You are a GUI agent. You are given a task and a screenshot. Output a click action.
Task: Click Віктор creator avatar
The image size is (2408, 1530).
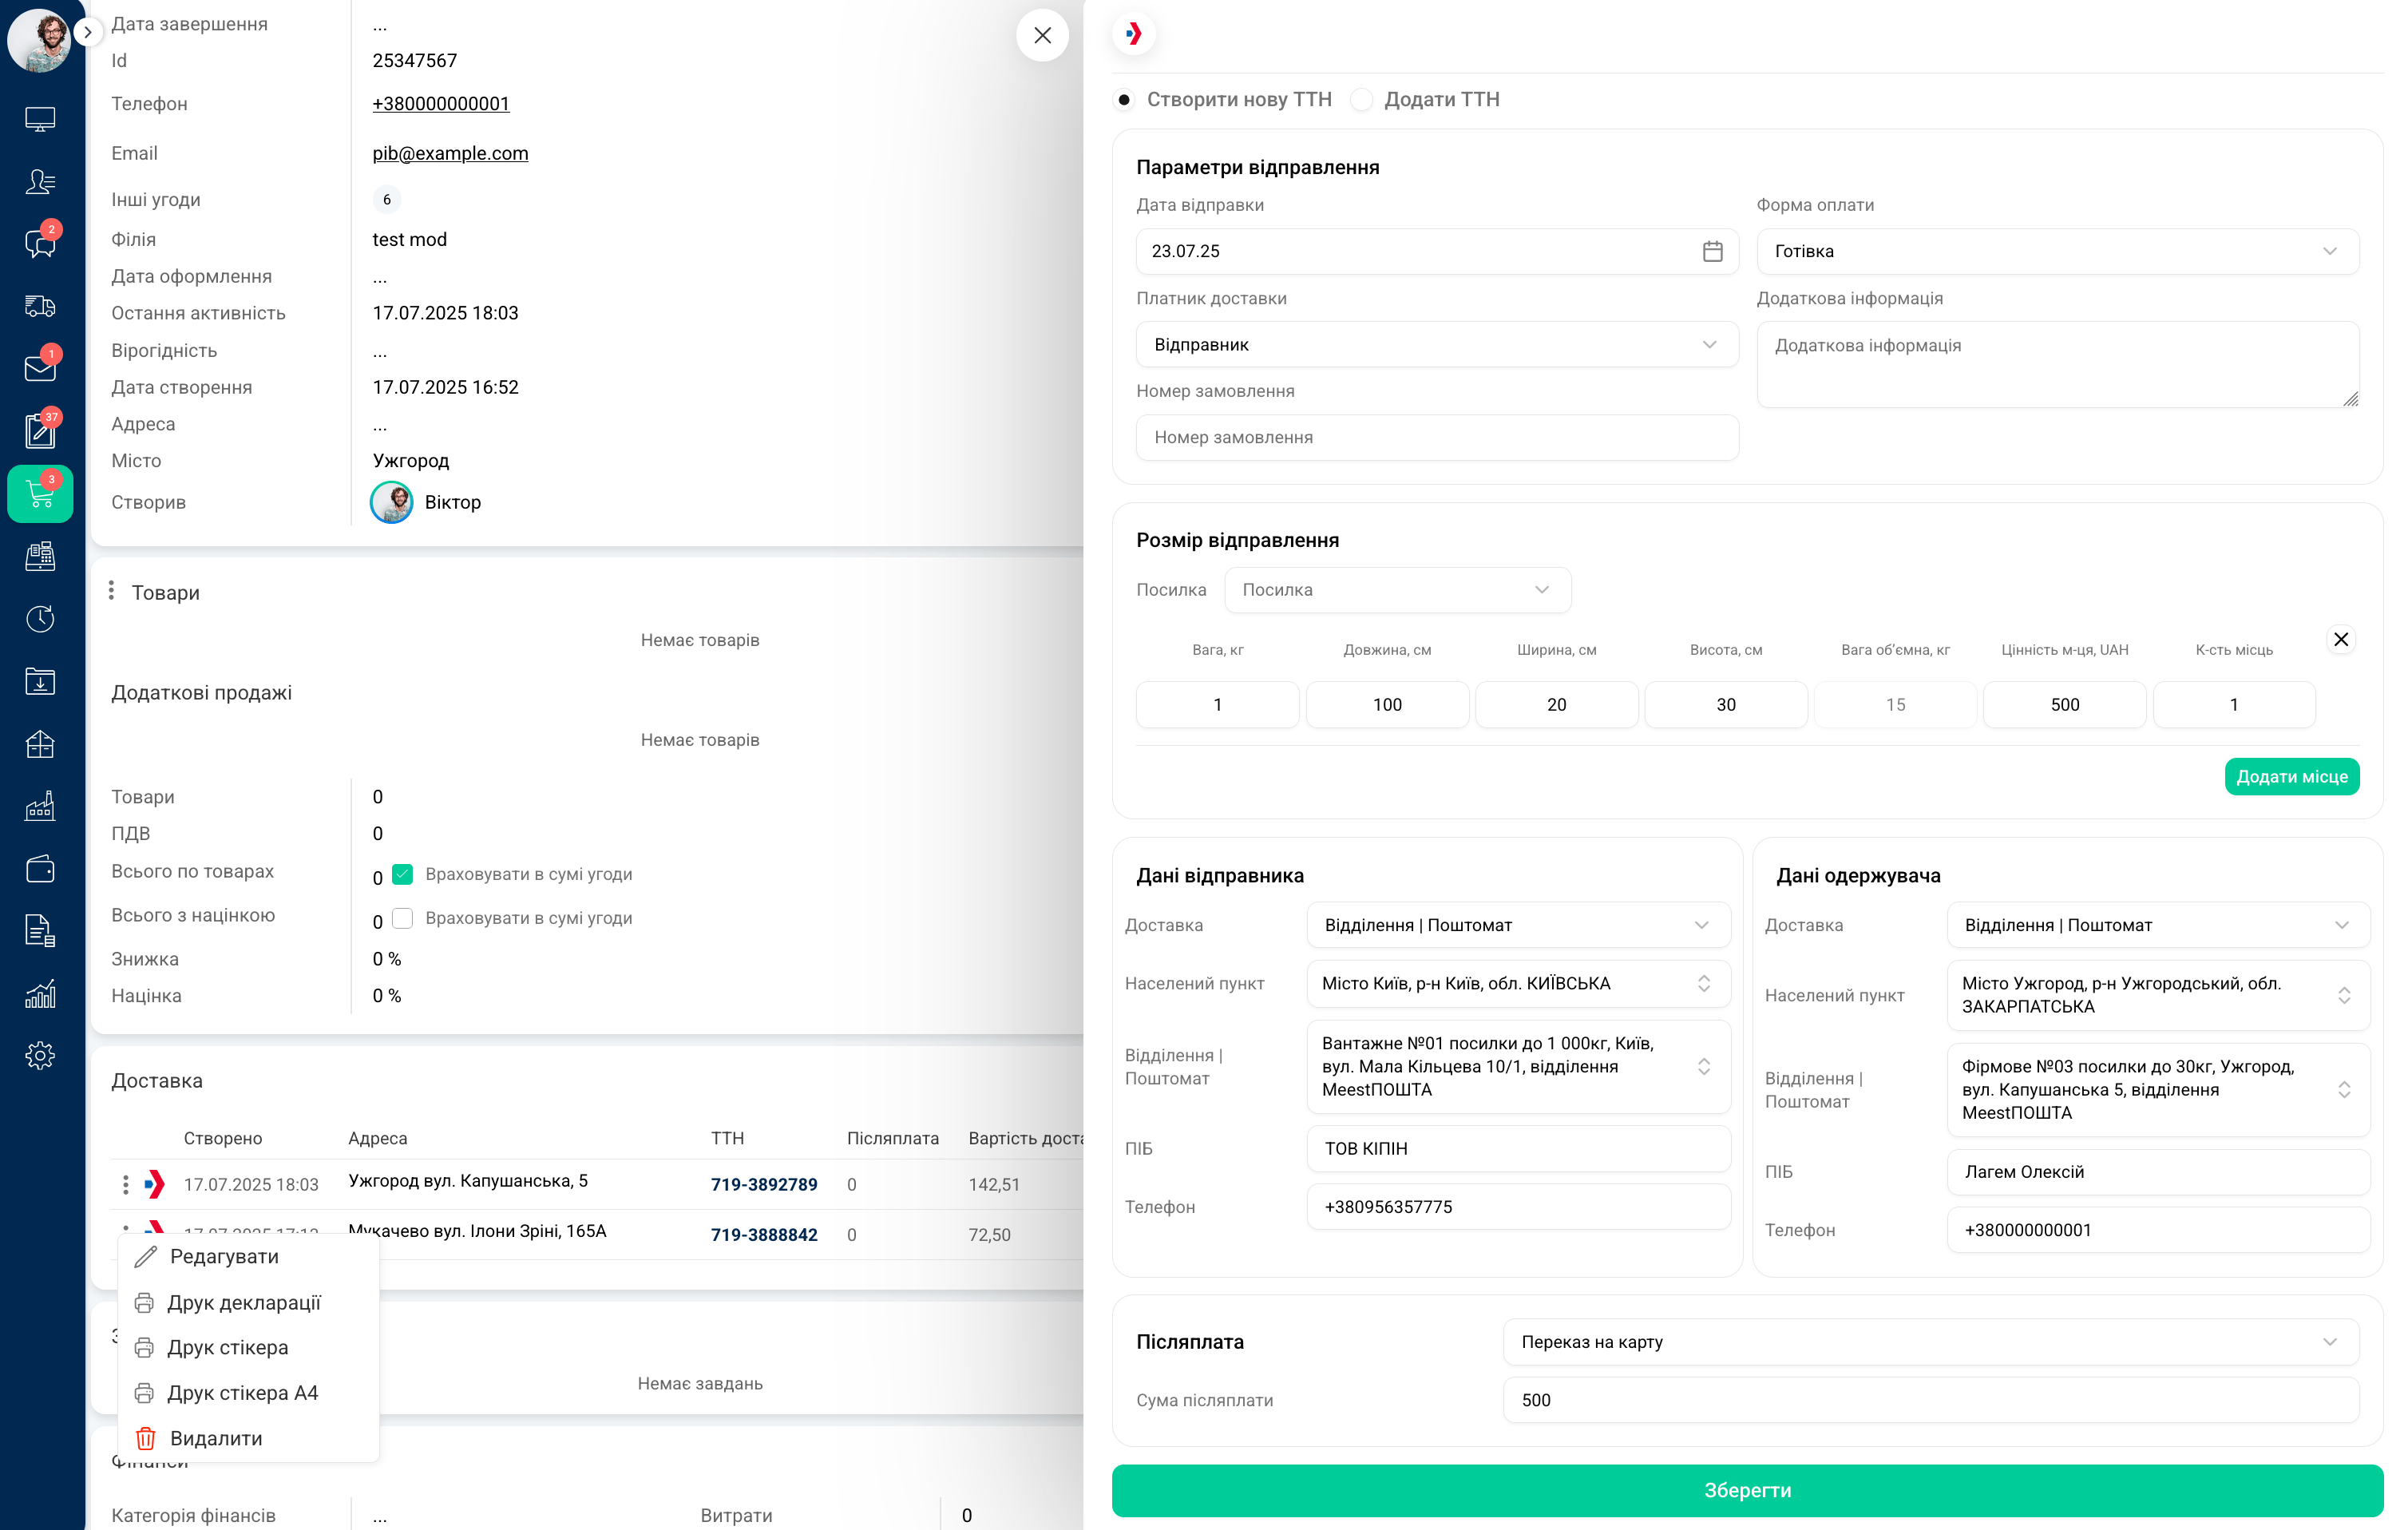pos(391,502)
